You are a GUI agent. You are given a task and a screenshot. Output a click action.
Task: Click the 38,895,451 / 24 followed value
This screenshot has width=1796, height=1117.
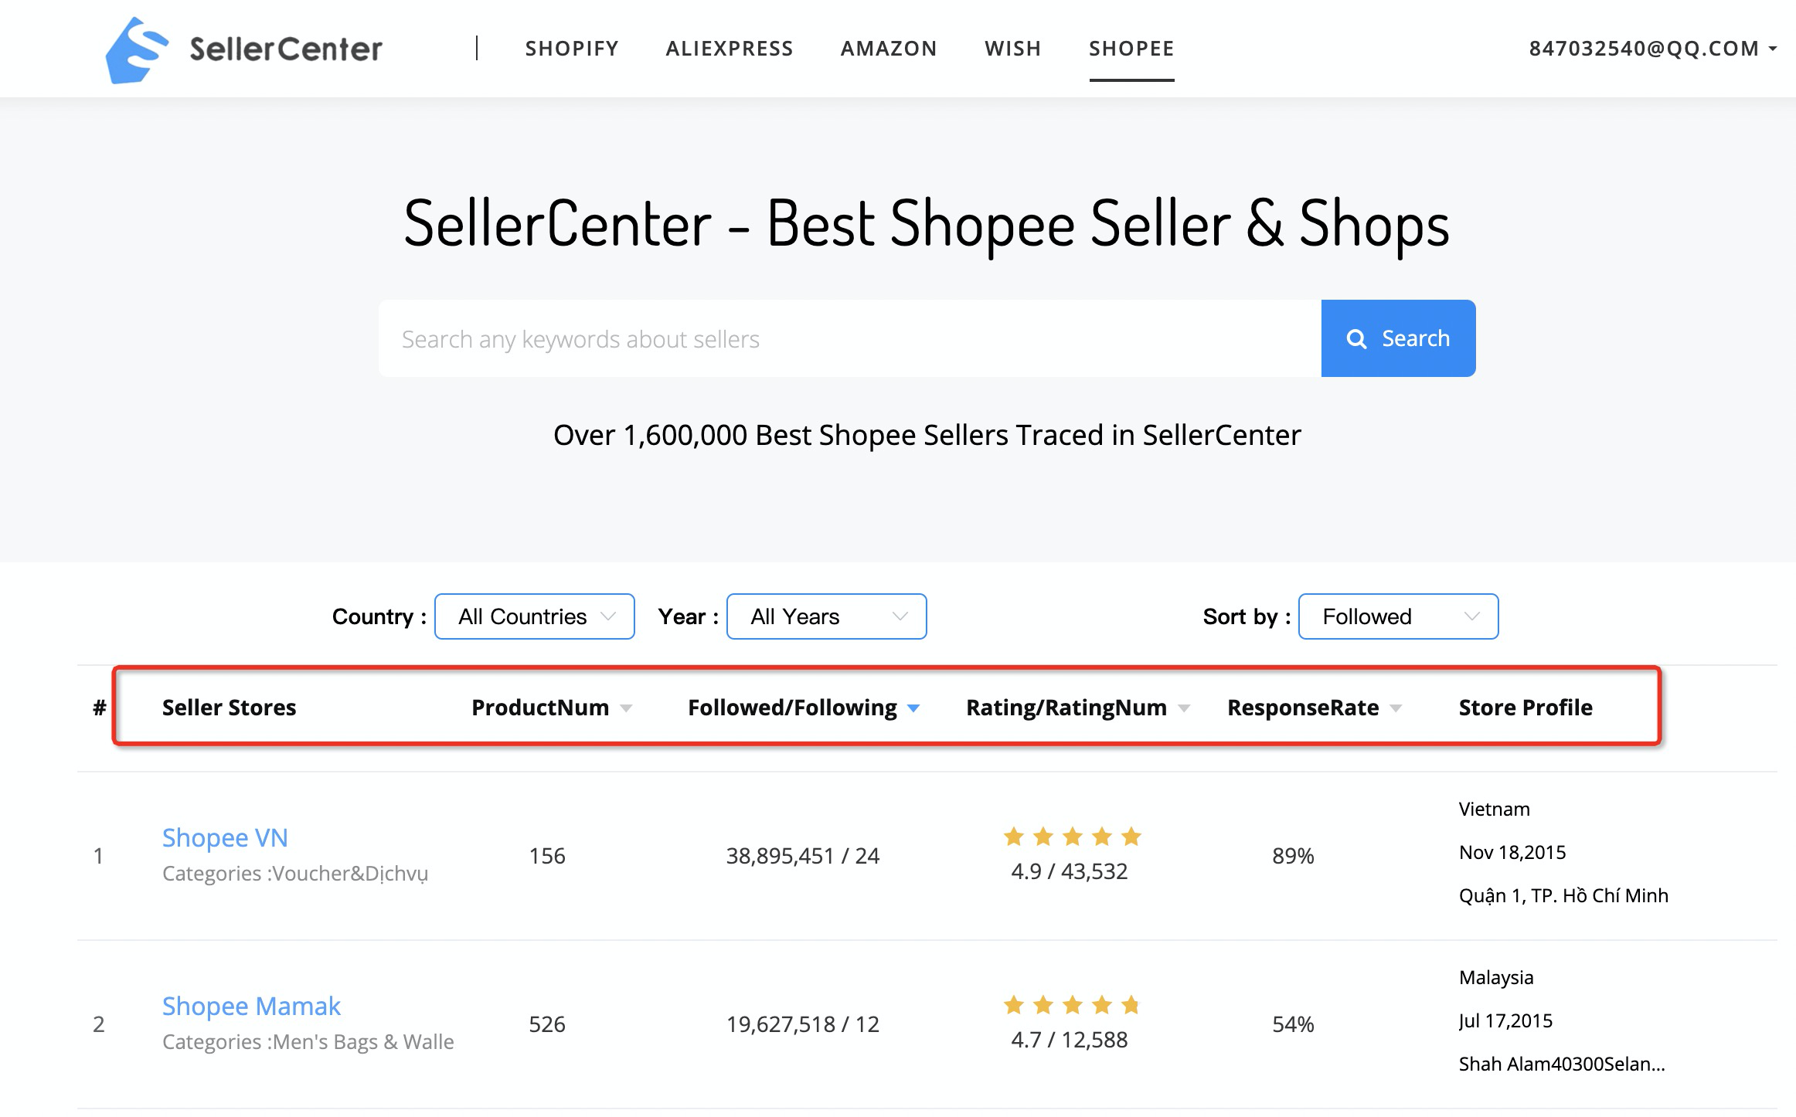coord(803,856)
